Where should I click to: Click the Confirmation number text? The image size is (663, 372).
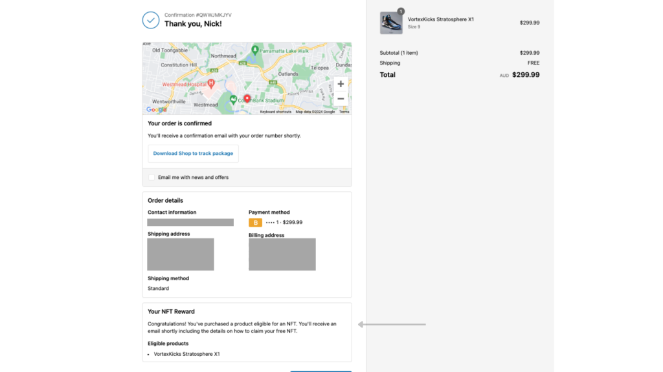(x=197, y=14)
